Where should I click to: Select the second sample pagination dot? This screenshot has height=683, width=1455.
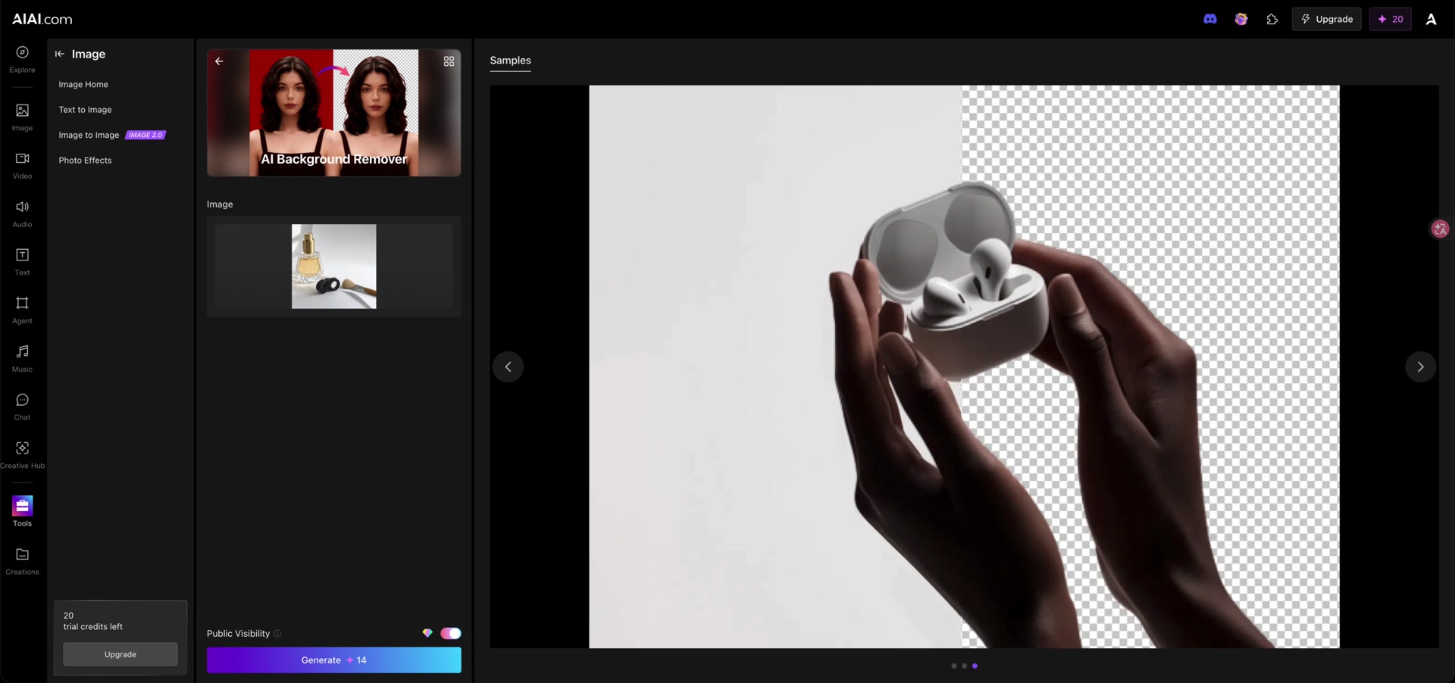(964, 666)
